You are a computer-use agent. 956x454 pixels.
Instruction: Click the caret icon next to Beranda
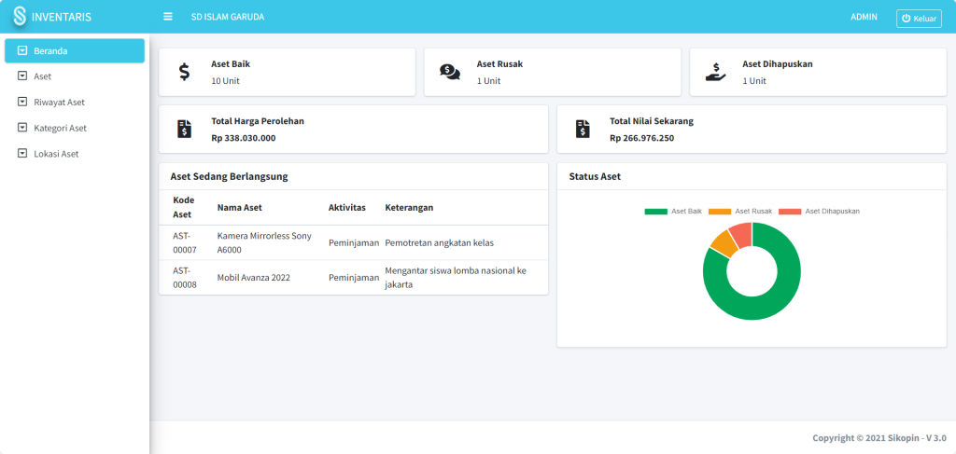(x=22, y=50)
